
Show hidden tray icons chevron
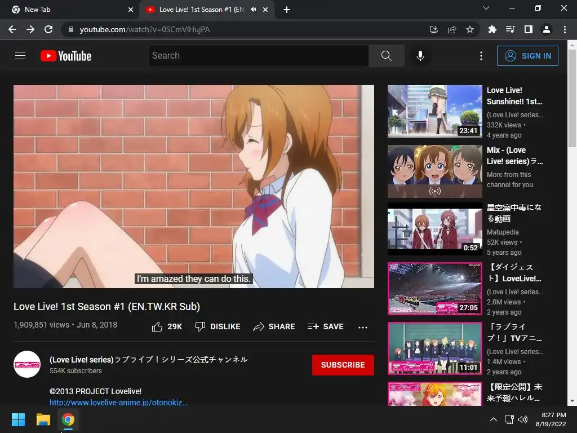[494, 419]
